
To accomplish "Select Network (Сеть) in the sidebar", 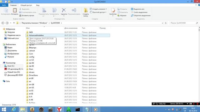I will coord(8,81).
